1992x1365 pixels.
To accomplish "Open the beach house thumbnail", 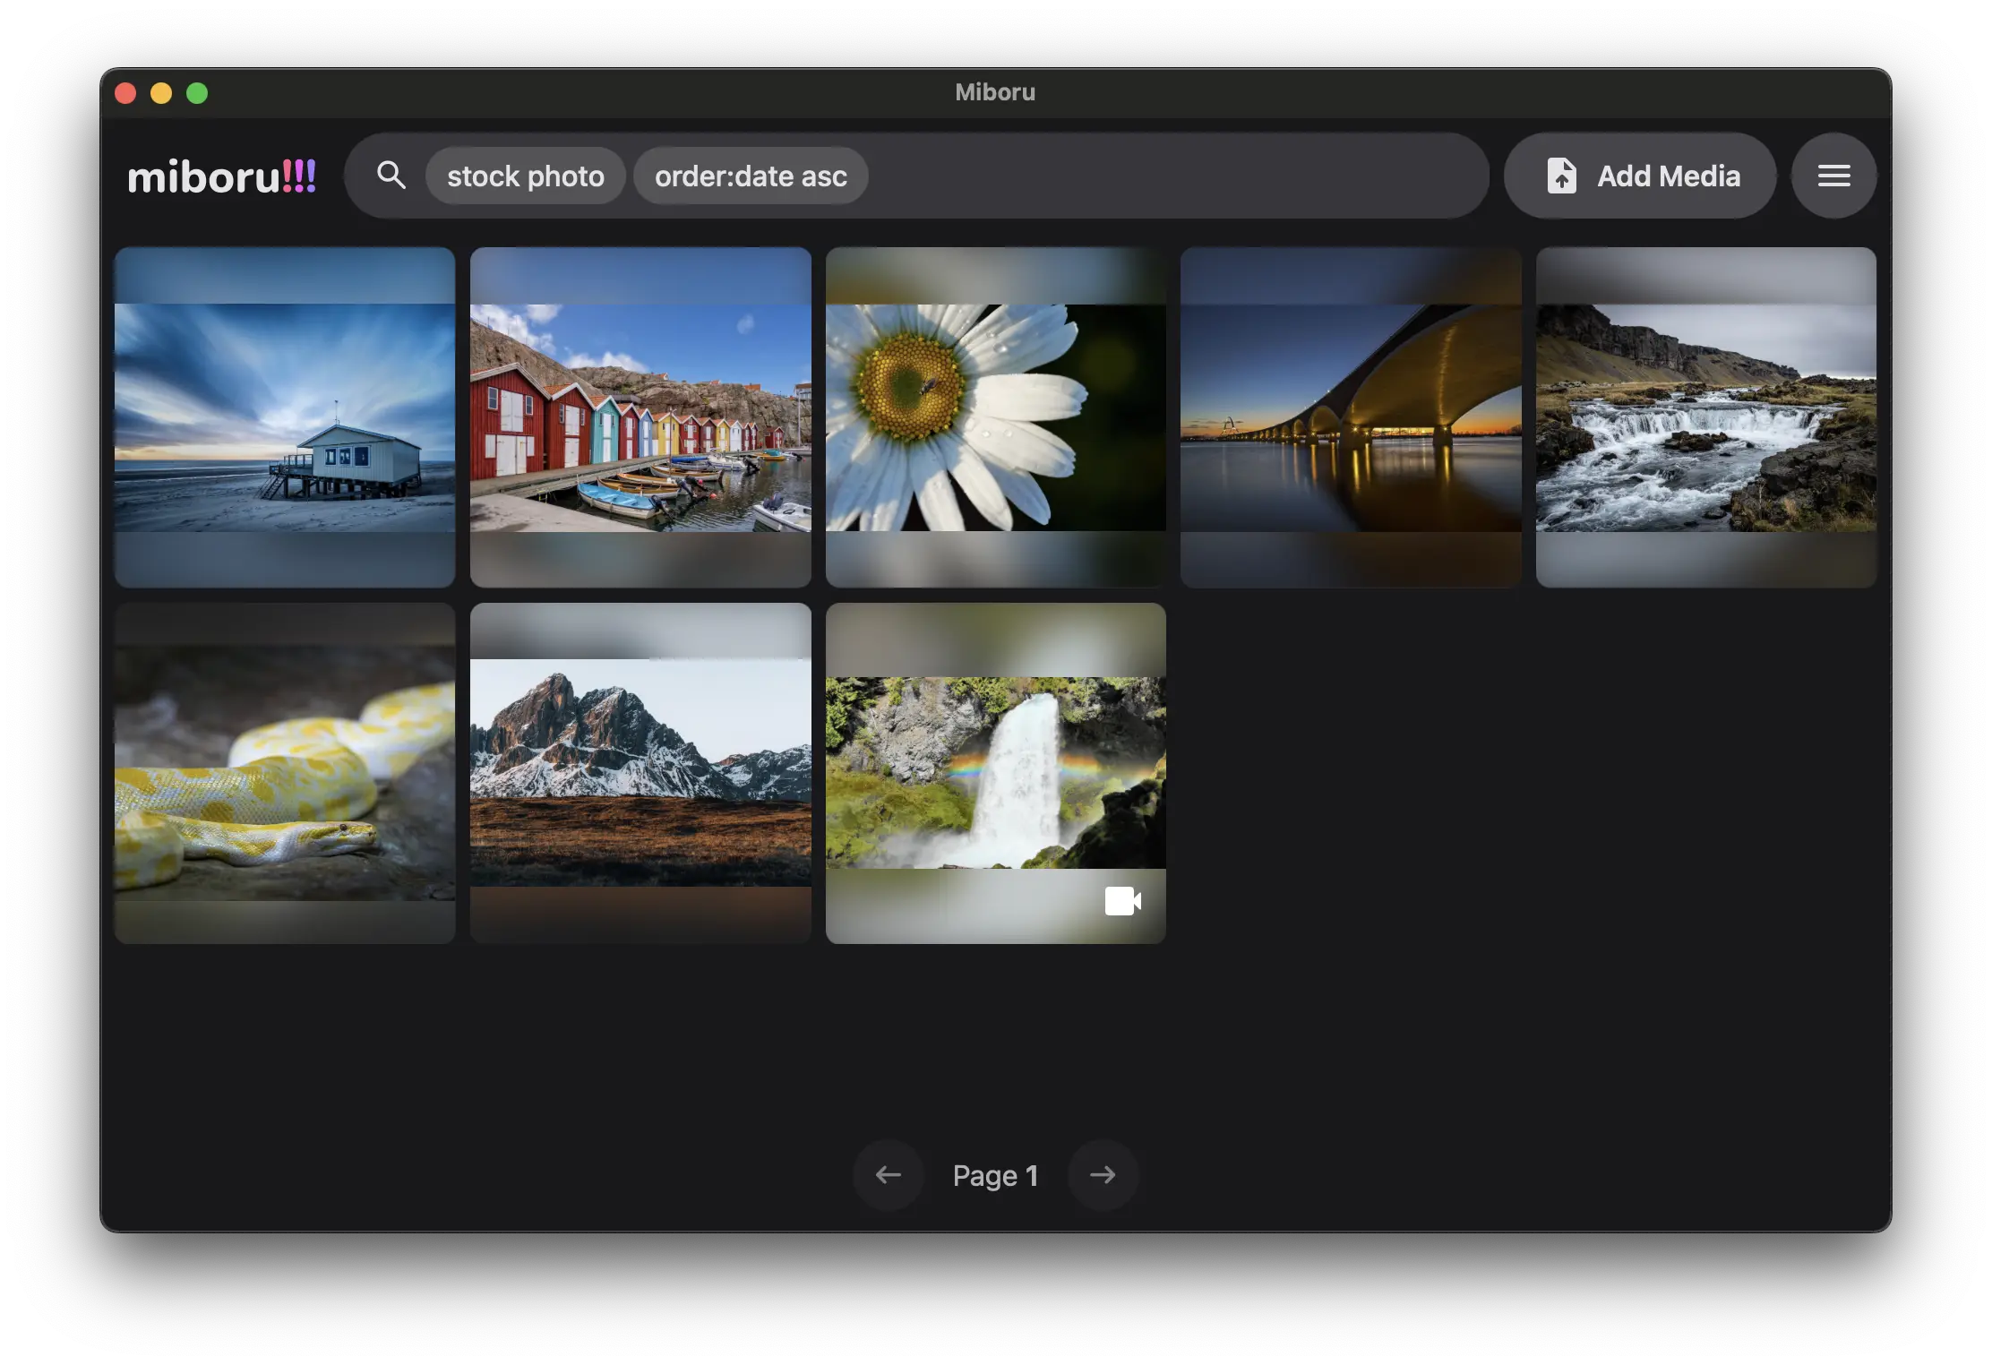I will point(285,417).
